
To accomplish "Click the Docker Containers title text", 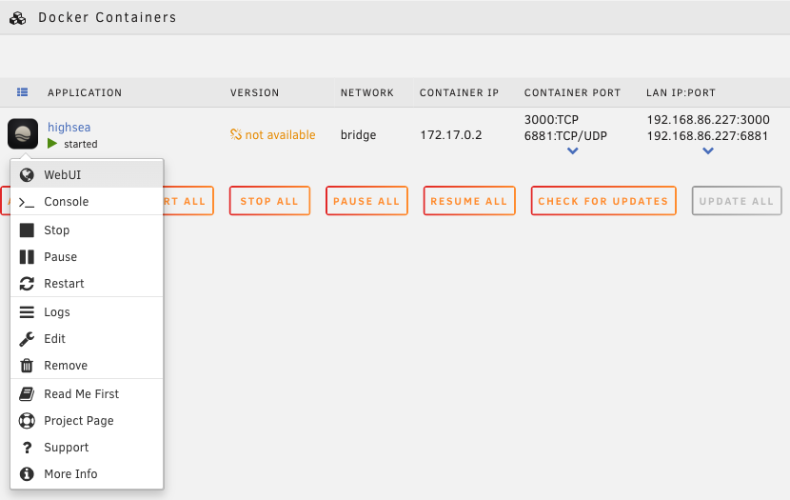I will click(x=108, y=17).
